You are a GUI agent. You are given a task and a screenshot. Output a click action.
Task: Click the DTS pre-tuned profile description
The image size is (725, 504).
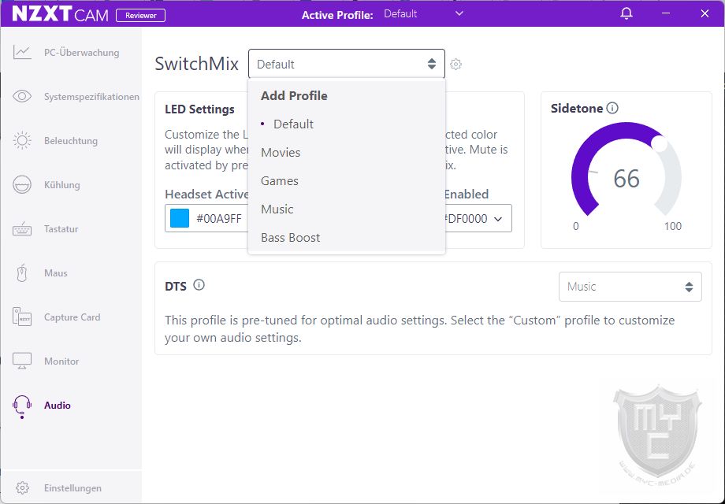tap(419, 329)
